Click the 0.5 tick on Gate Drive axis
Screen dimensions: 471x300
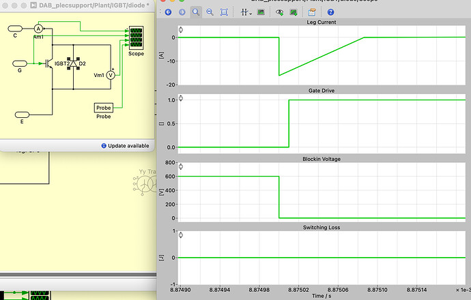point(171,123)
